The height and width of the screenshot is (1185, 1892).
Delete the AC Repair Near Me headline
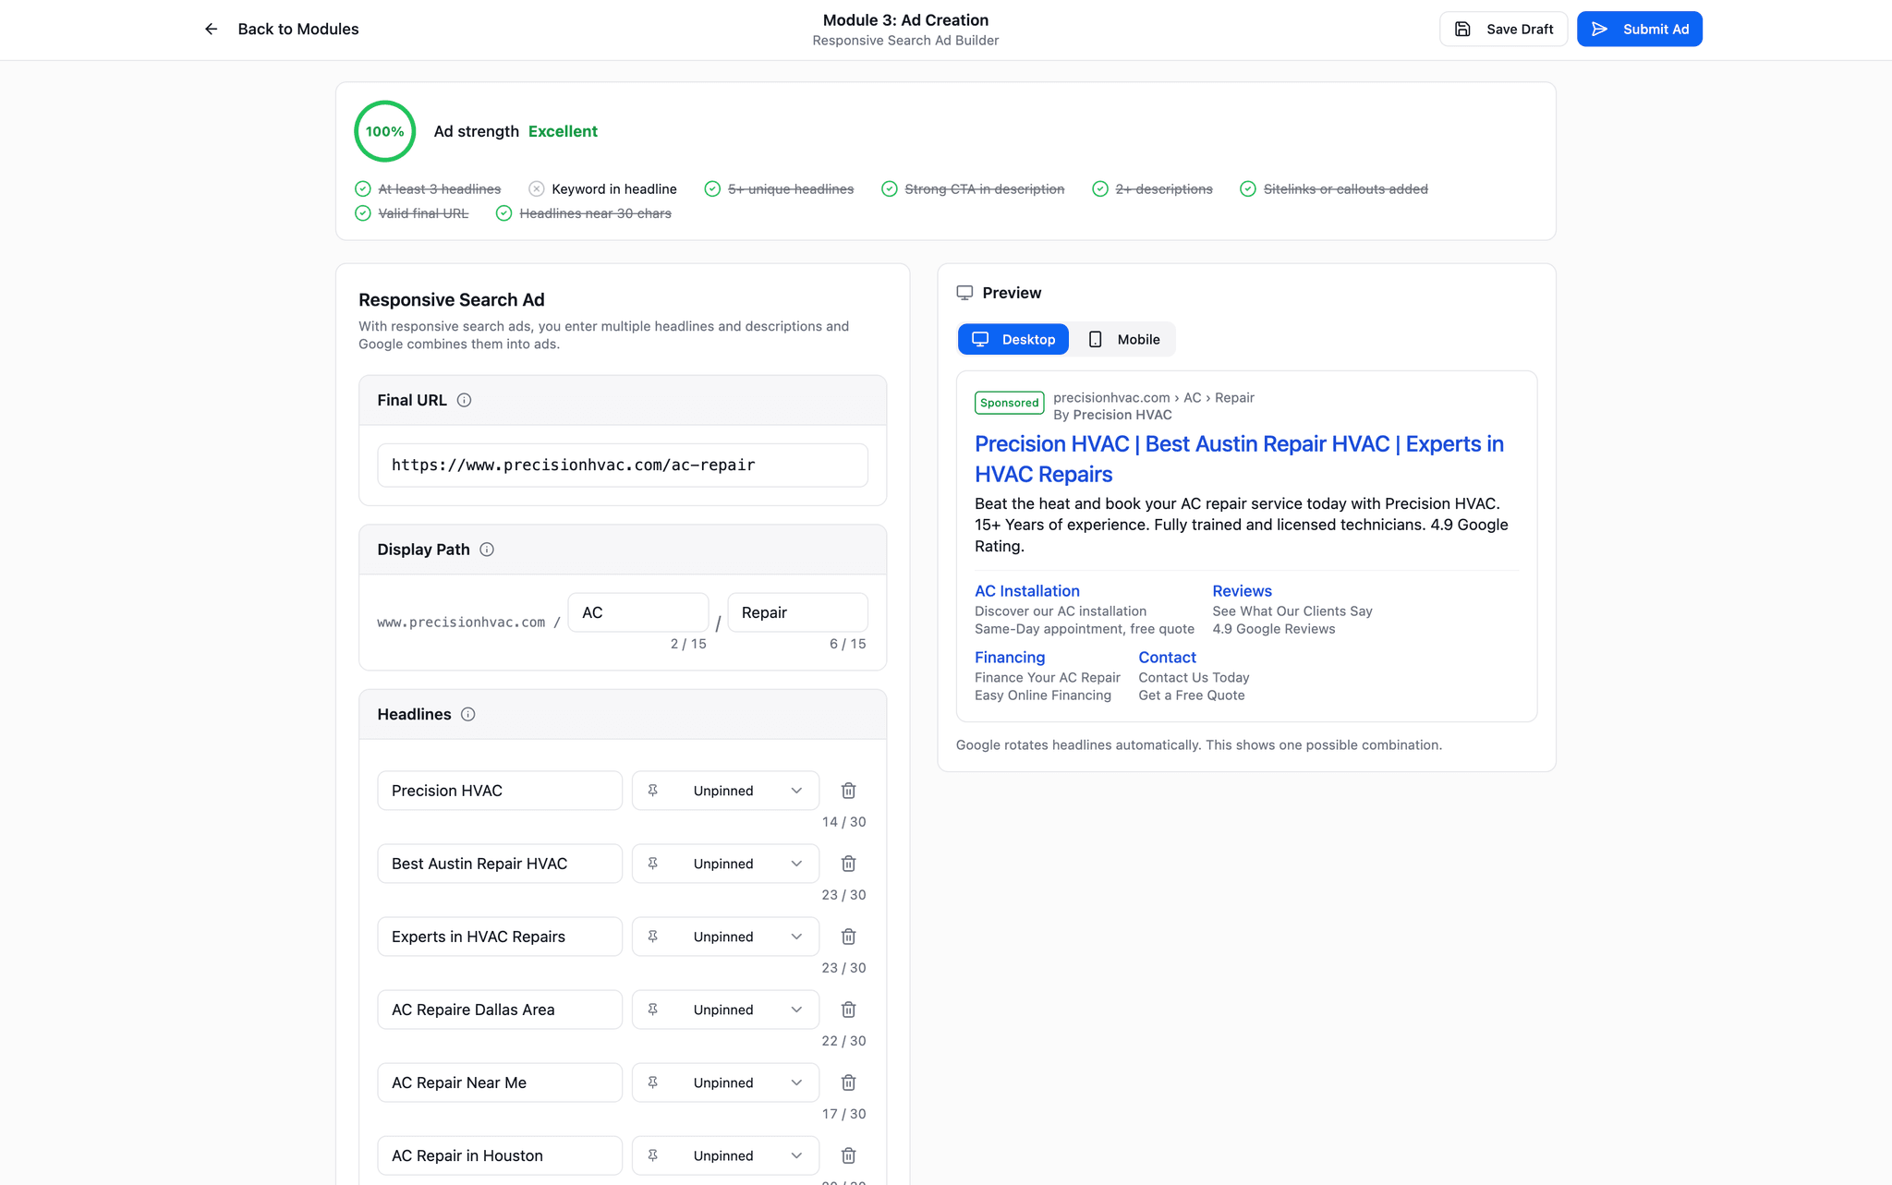849,1082
